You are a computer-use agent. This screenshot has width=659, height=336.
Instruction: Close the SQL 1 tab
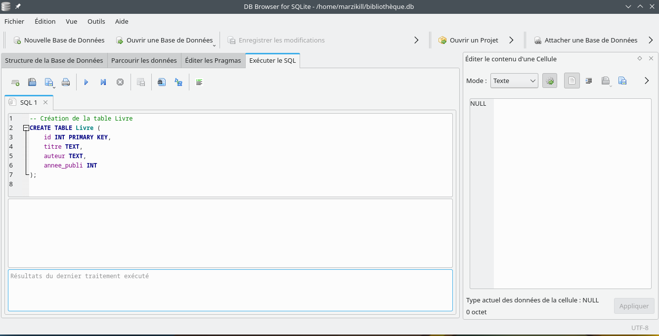click(45, 102)
